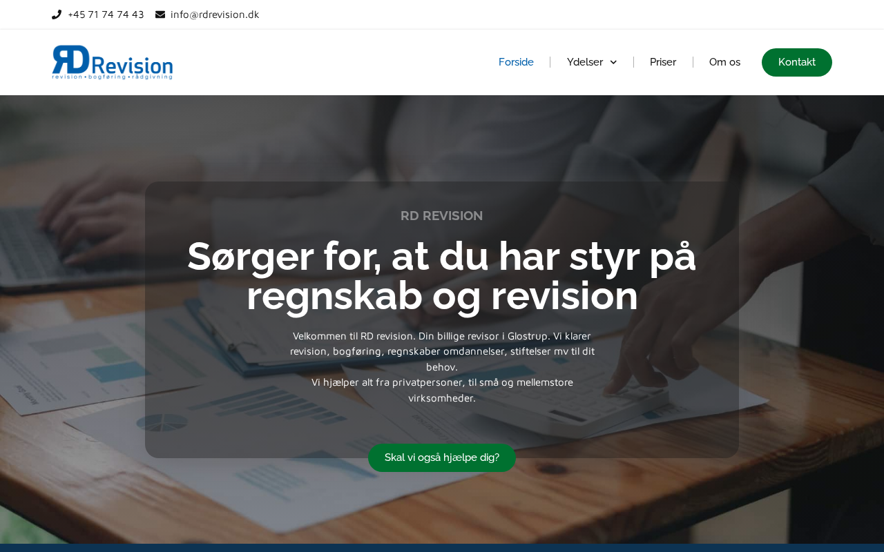Click the sentence about privatpersoner and virksomheder
This screenshot has width=884, height=552.
(442, 390)
